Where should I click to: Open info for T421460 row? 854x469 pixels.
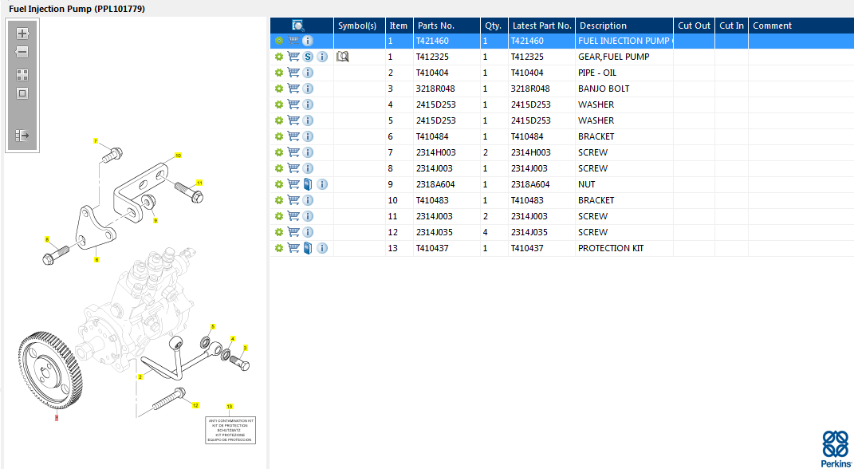pos(308,41)
